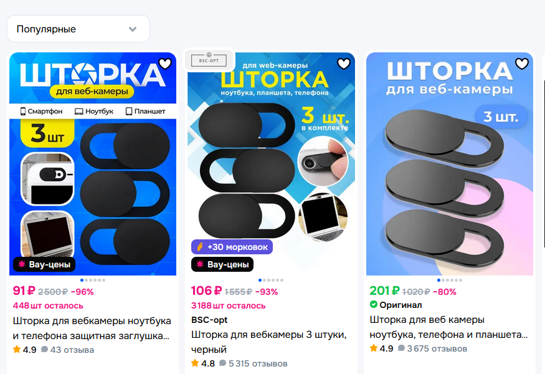Click the green Оригинал verification checkmark

click(374, 304)
